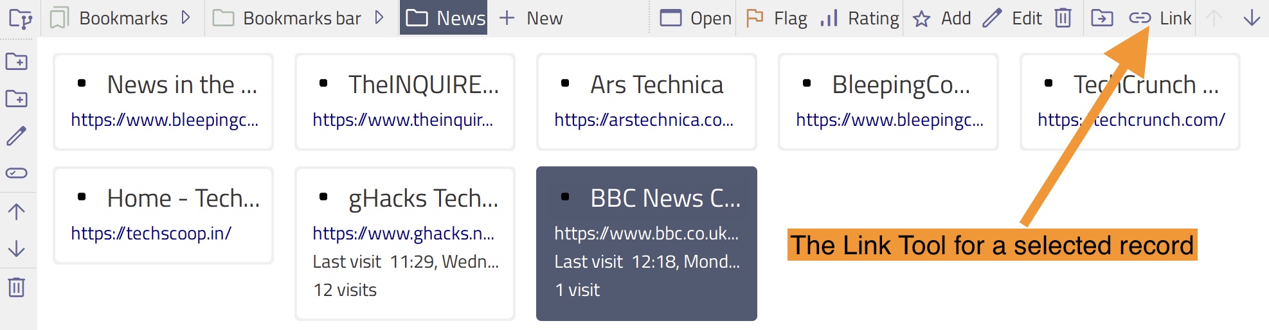Click Last visit 11:29, Wedn... text
Image resolution: width=1269 pixels, height=330 pixels.
point(406,262)
